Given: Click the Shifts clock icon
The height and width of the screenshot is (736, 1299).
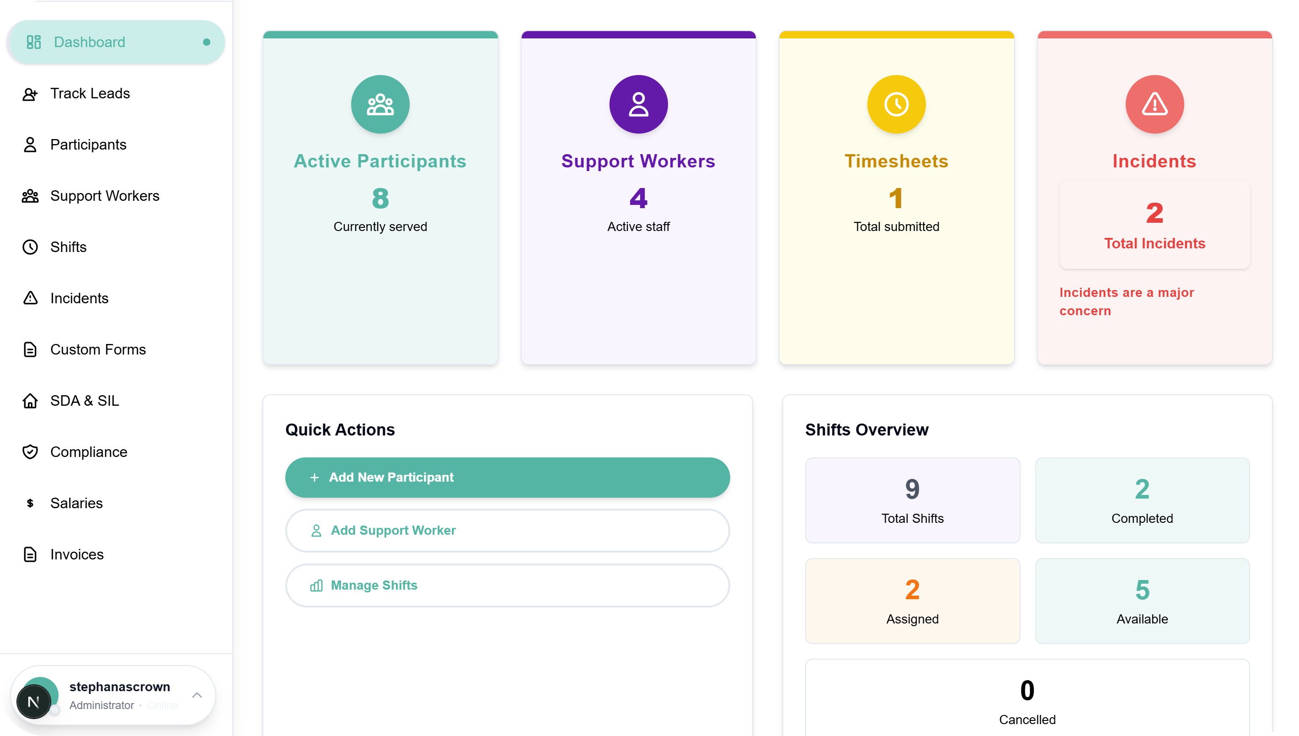Looking at the screenshot, I should (30, 247).
